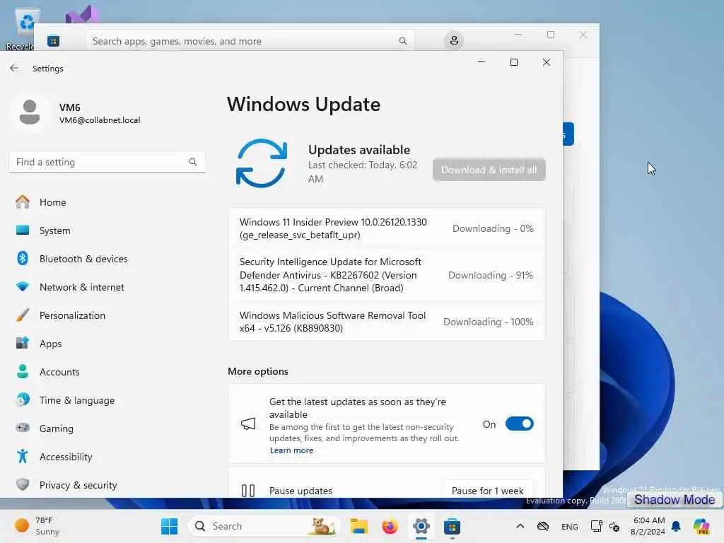
Task: Open the notification bell icon
Action: click(676, 526)
